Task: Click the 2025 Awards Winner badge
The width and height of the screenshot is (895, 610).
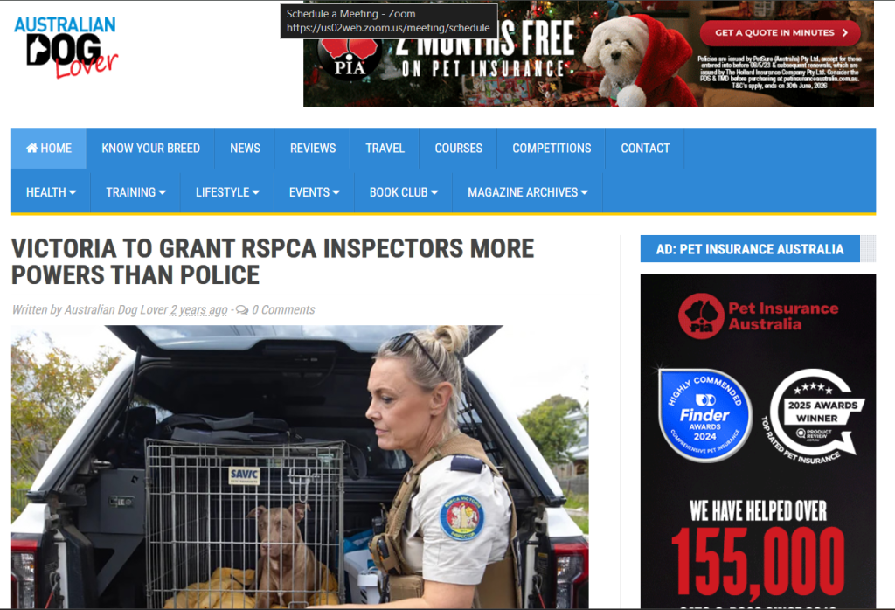Action: pos(815,416)
